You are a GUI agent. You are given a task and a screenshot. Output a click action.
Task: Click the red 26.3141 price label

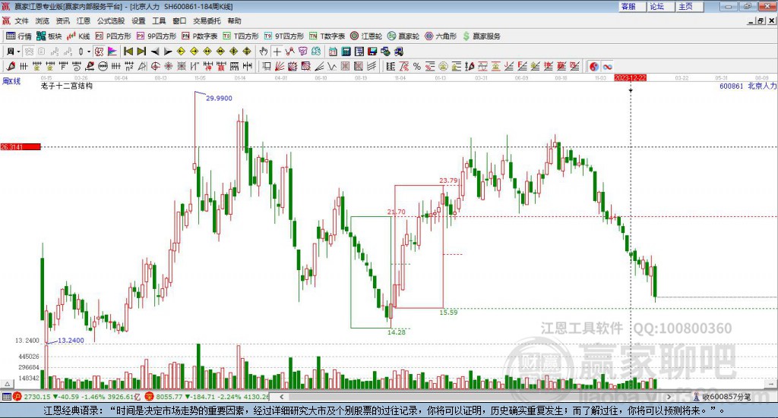click(x=21, y=147)
